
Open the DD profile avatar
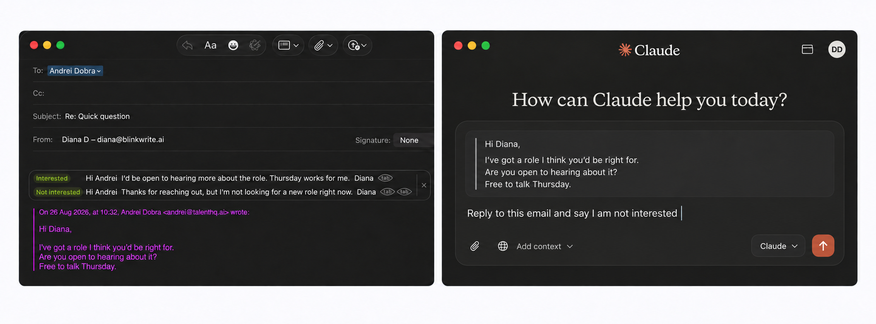click(836, 49)
